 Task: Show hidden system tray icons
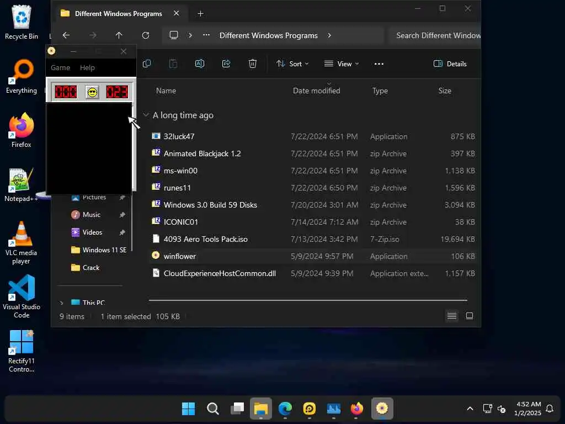[470, 409]
